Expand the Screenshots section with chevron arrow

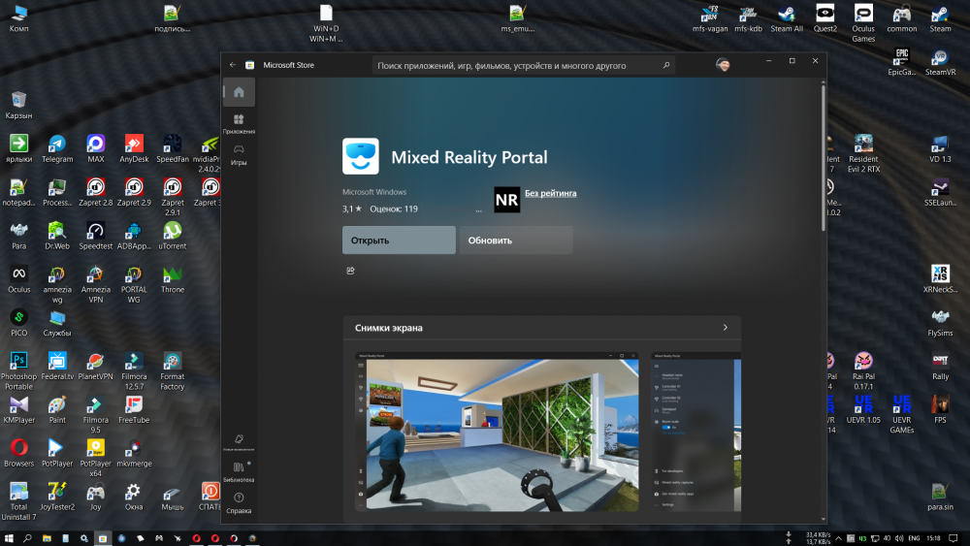(x=725, y=328)
